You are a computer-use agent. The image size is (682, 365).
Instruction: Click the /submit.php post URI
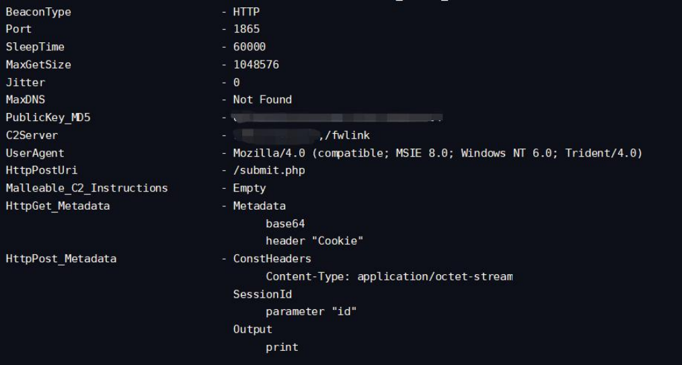click(269, 171)
